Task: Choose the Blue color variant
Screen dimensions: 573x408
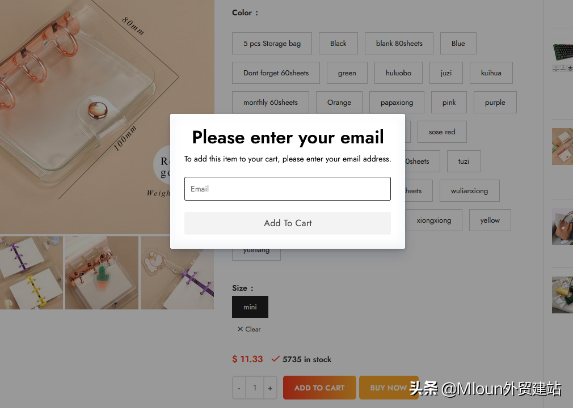Action: pyautogui.click(x=458, y=44)
